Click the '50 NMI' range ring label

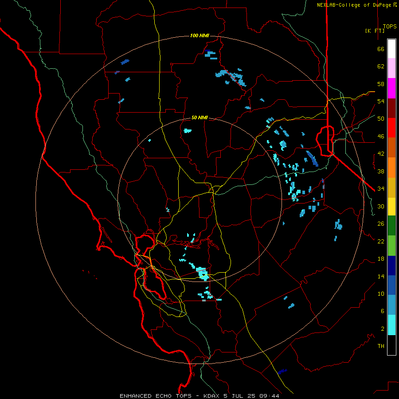199,117
